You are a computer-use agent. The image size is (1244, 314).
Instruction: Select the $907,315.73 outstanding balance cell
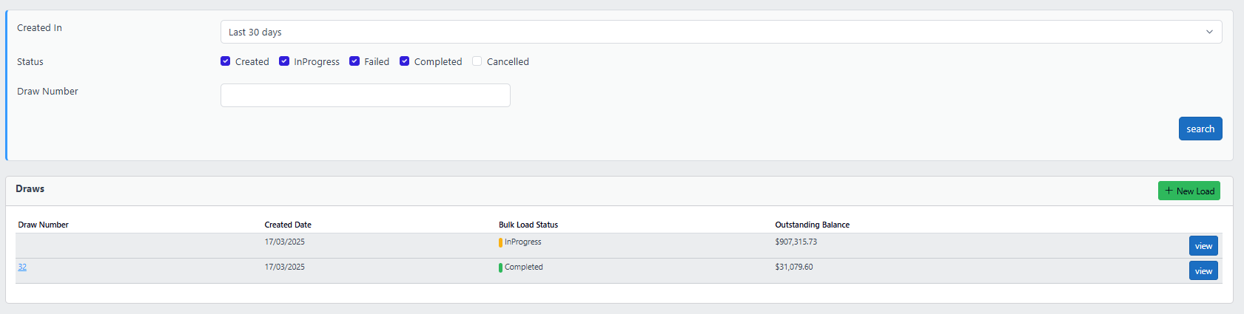(x=796, y=242)
